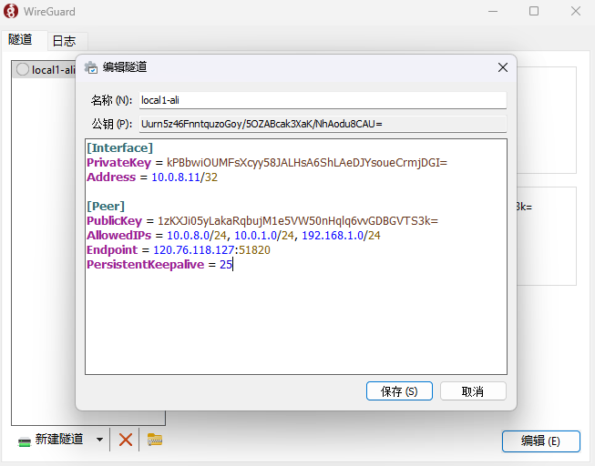Open the 日志 tab

64,41
